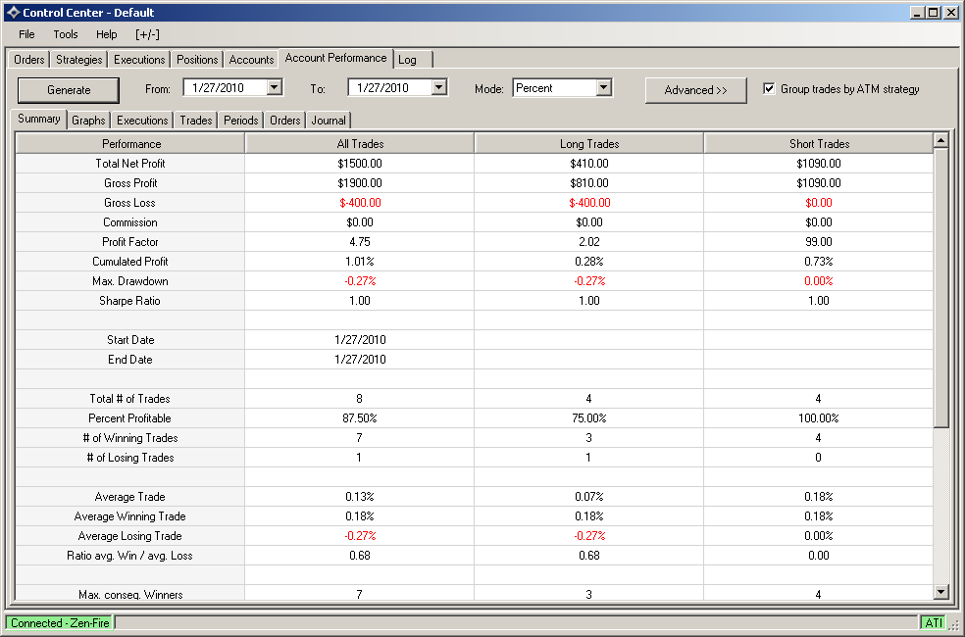Viewport: 965px width, 637px height.
Task: Switch to the Orders main tab
Action: 28,60
